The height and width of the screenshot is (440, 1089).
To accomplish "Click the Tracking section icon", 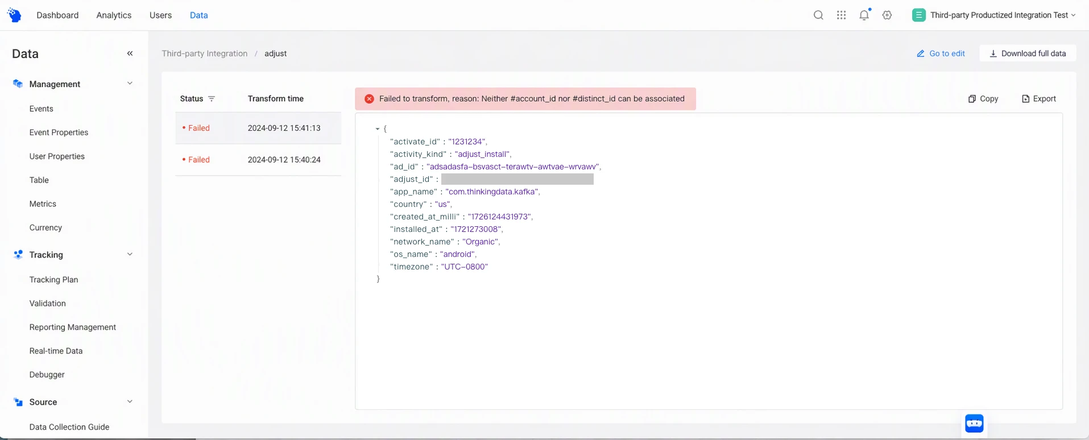I will point(18,255).
